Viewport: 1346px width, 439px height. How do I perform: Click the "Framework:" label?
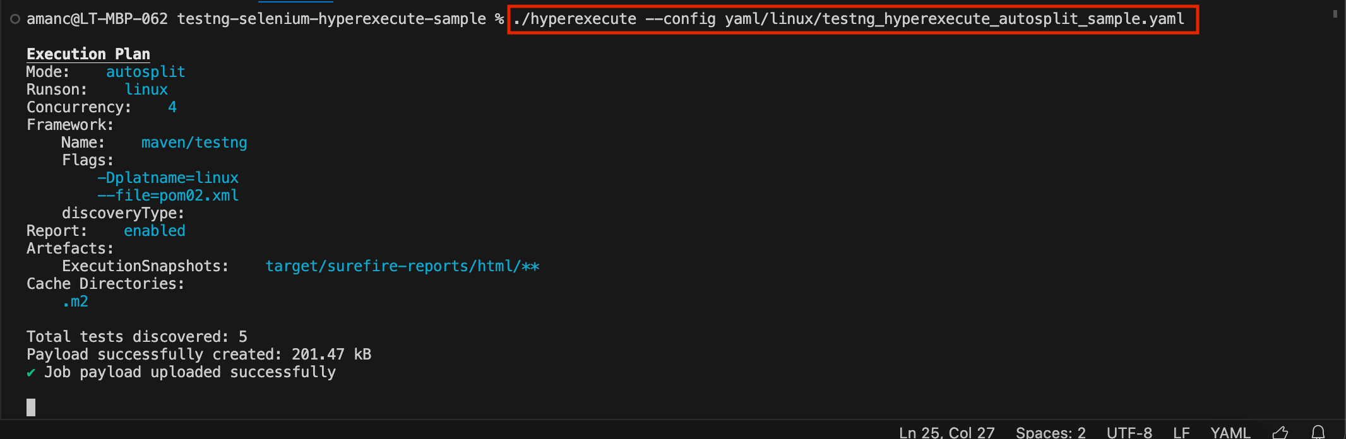click(70, 125)
